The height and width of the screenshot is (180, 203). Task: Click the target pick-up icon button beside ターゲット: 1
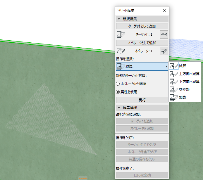coord(164,34)
